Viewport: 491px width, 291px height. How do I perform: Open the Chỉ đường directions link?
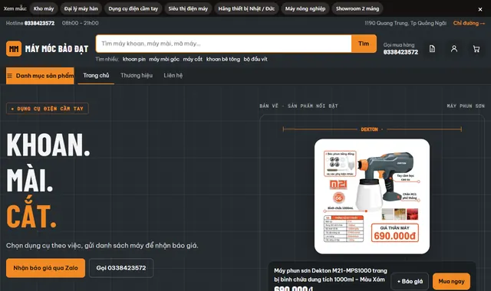469,23
